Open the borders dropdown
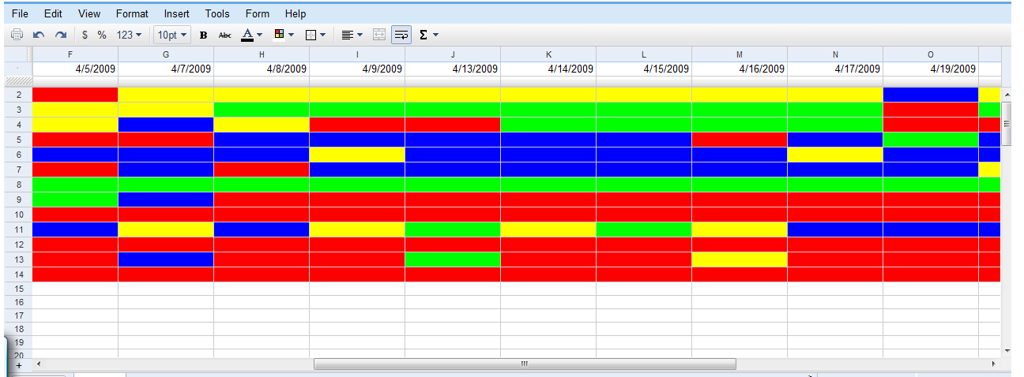Image resolution: width=1024 pixels, height=377 pixels. click(x=315, y=35)
